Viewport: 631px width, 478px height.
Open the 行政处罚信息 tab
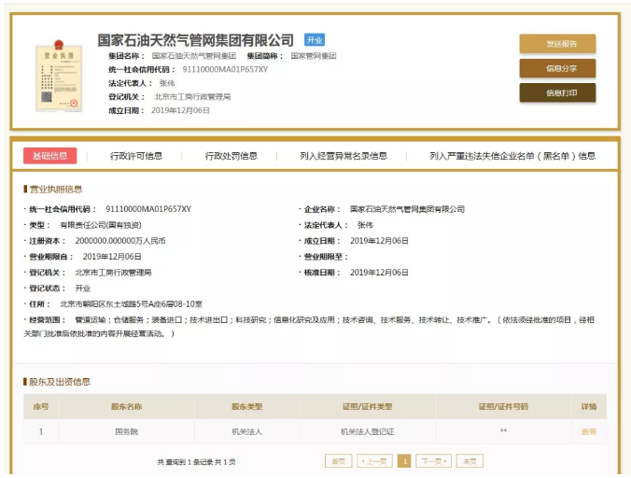tap(231, 156)
